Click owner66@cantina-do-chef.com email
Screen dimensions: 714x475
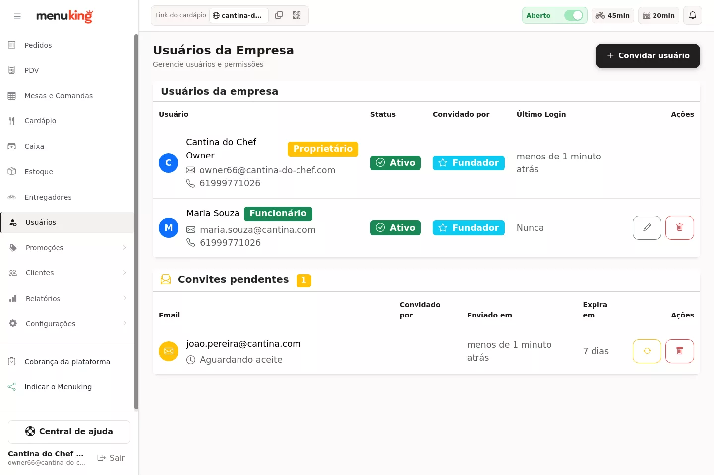tap(267, 170)
